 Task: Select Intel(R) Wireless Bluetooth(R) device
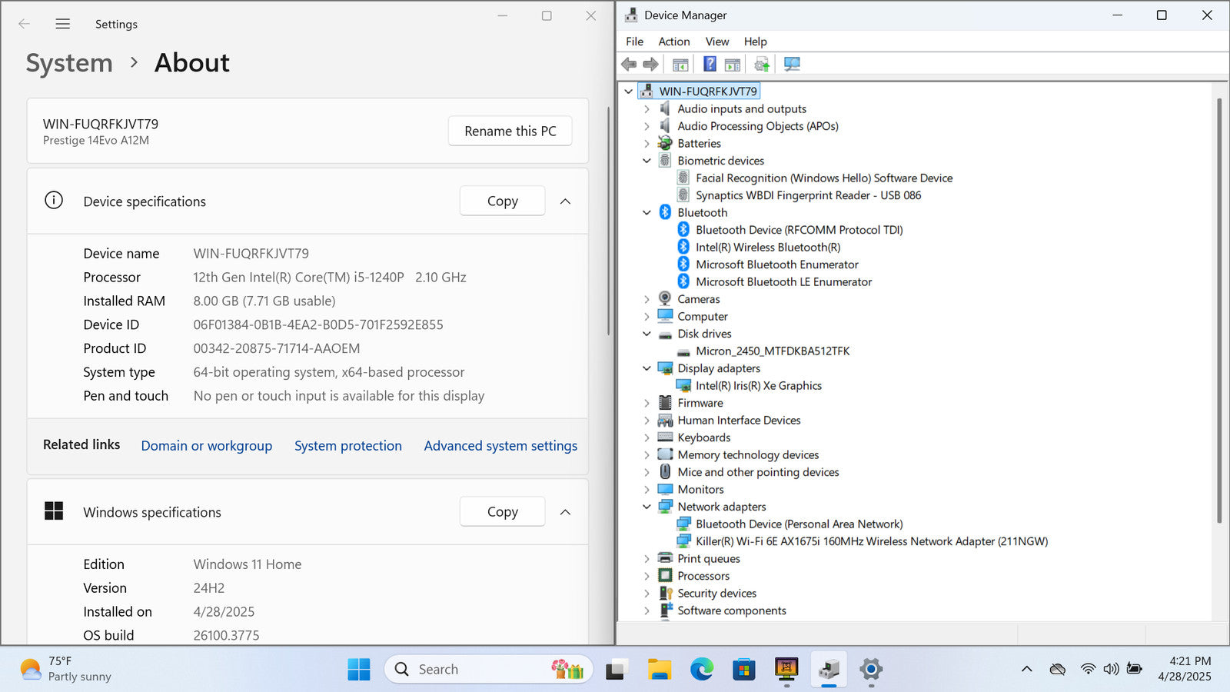point(767,247)
